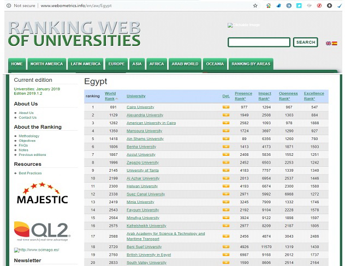The image size is (345, 266).
Task: Sort table by Impact Rank column
Action: (265, 96)
